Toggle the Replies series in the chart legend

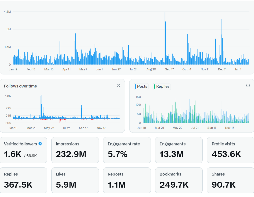tap(162, 86)
